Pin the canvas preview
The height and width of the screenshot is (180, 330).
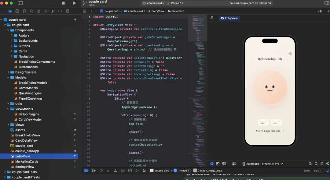coord(212,18)
